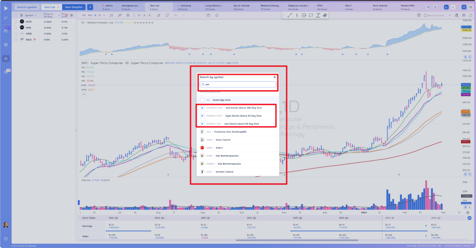Click the X (Twitter) share icon

435,7
